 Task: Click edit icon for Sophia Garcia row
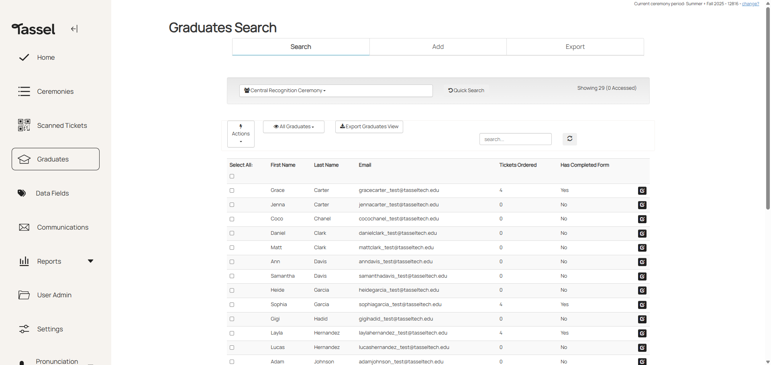(642, 305)
